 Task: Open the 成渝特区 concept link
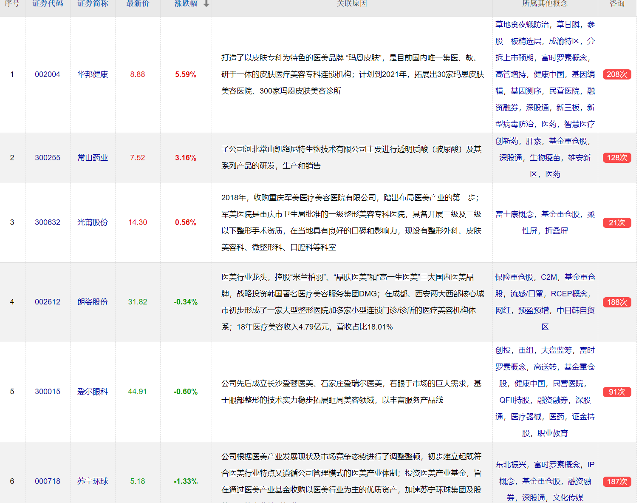564,41
